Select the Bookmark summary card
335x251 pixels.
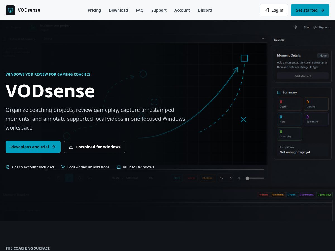click(x=316, y=119)
